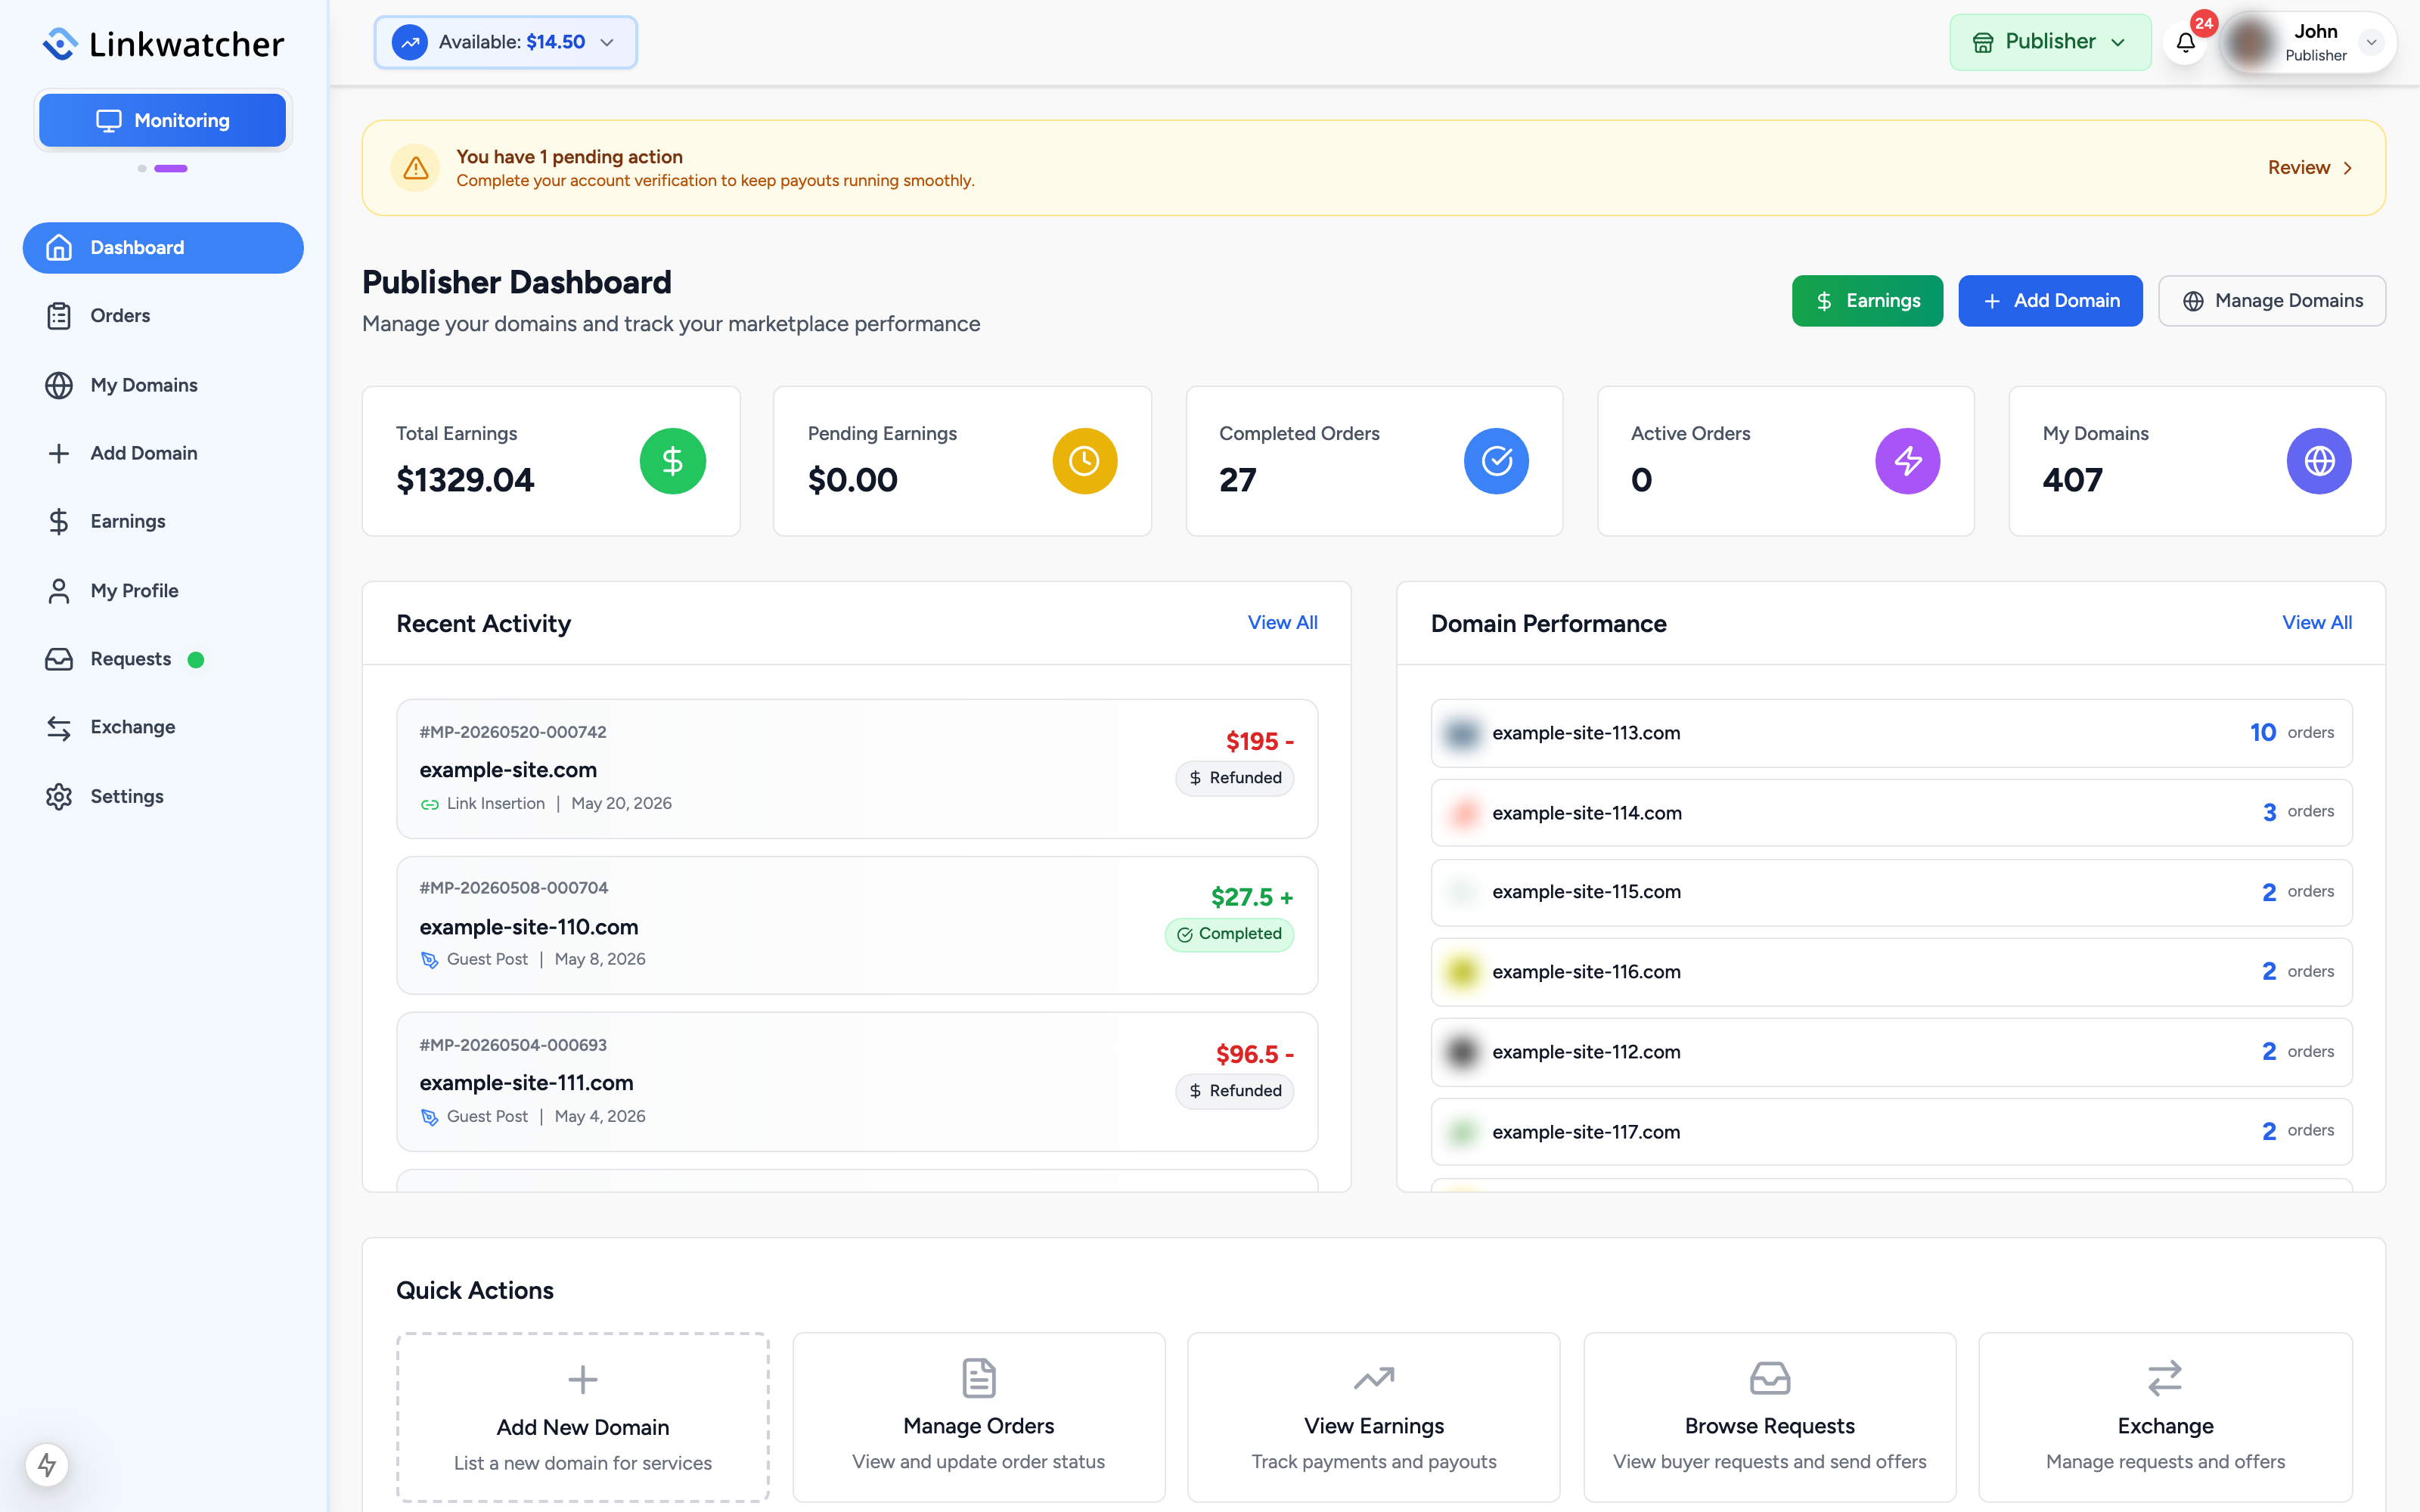Open My Domains in the sidebar
2420x1512 pixels.
[x=163, y=385]
